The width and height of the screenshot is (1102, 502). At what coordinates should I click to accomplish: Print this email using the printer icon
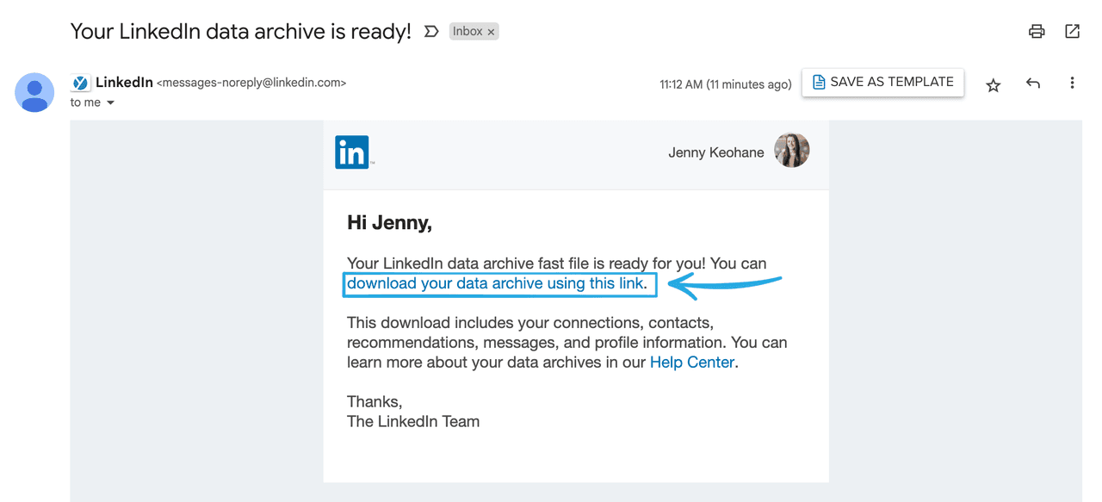pyautogui.click(x=1037, y=32)
